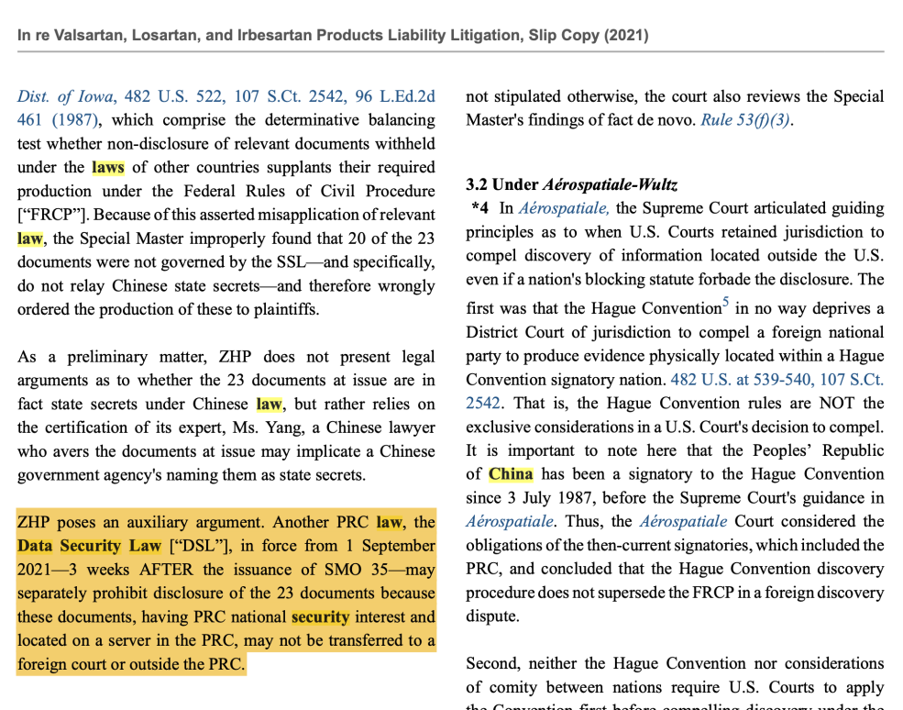This screenshot has width=903, height=710.
Task: Open footnote 5 after Hague Convention
Action: point(725,301)
